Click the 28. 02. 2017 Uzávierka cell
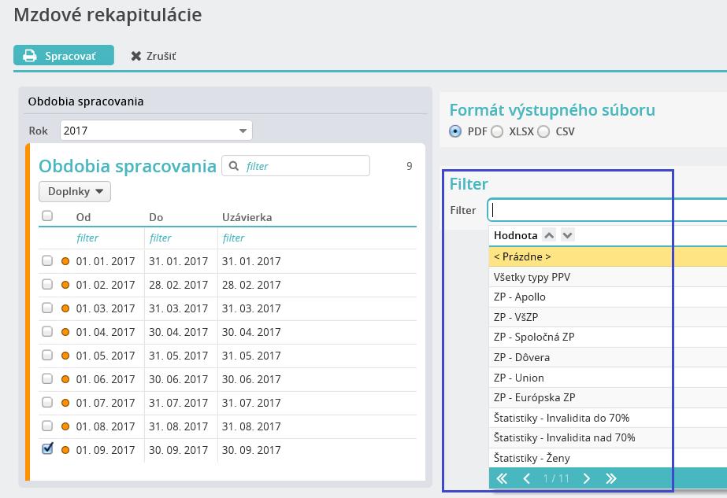727x498 pixels. coord(251,285)
